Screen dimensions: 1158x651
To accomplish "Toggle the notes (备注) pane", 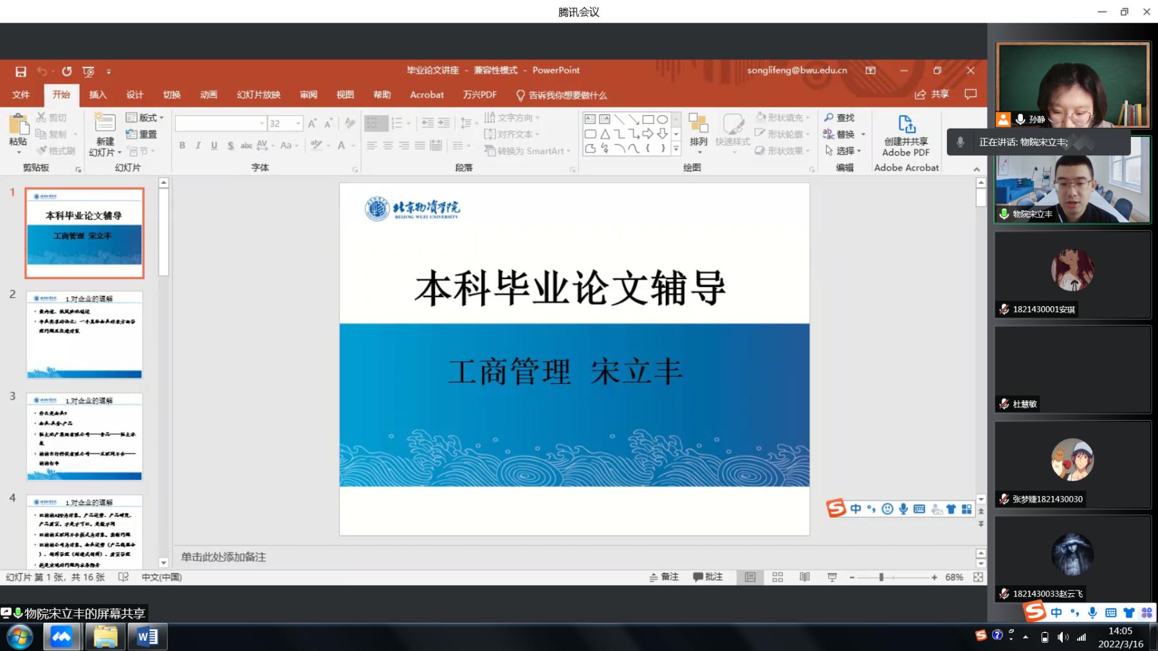I will point(664,577).
